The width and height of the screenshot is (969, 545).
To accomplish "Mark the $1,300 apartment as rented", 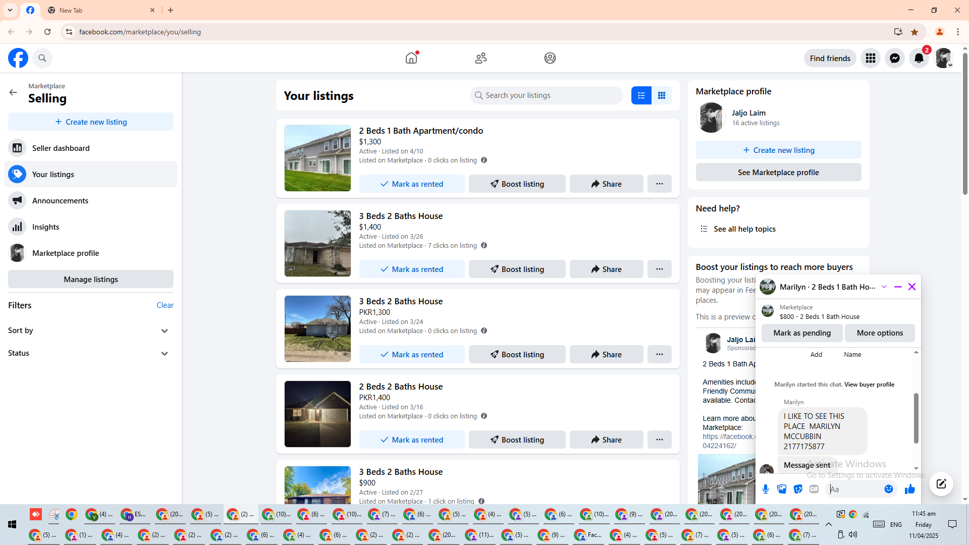I will [412, 184].
